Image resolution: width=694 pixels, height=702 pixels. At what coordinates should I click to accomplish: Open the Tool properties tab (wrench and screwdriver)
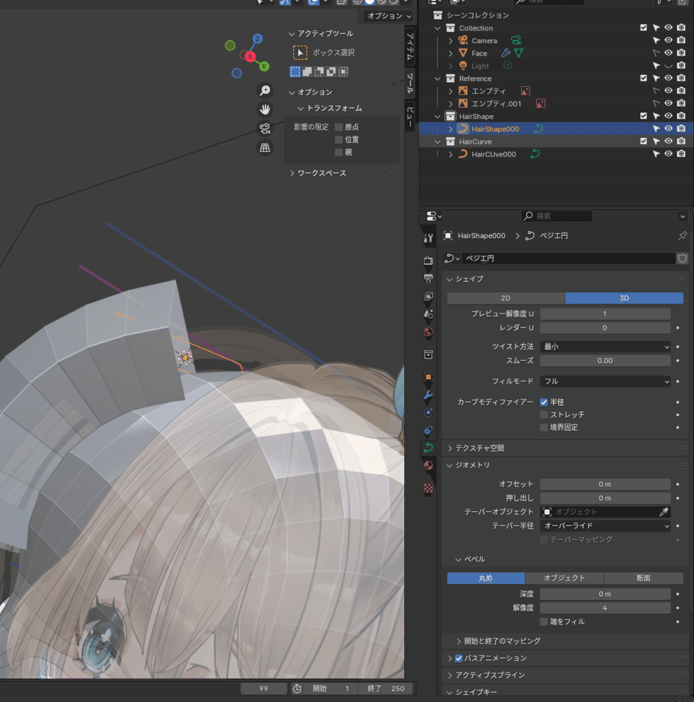[428, 238]
